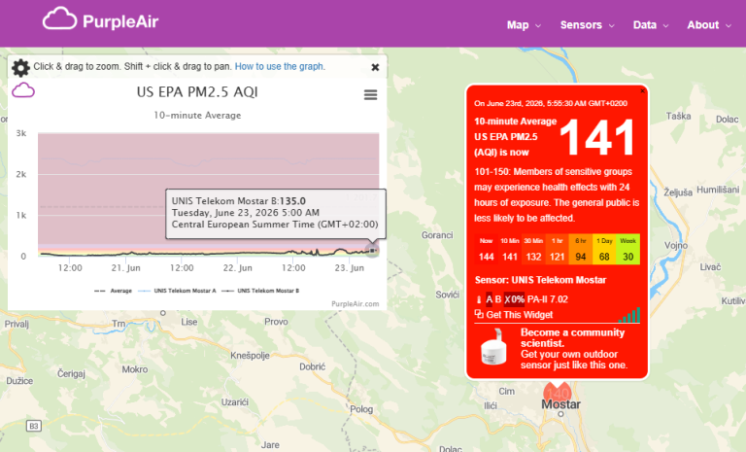The width and height of the screenshot is (746, 452).
Task: Click the 23. Jun x-axis label
Action: click(x=350, y=268)
